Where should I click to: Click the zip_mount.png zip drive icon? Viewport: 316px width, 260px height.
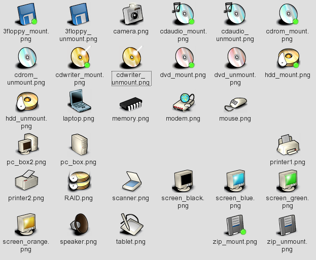[235, 225]
